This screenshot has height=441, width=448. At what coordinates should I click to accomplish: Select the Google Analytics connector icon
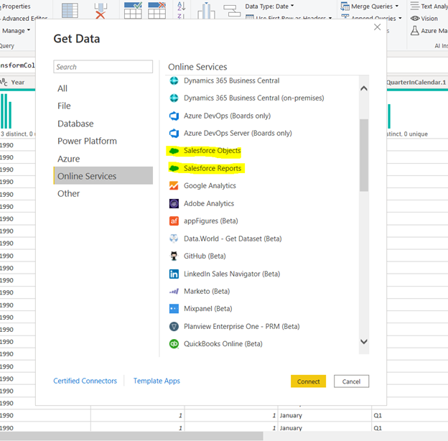tap(173, 186)
